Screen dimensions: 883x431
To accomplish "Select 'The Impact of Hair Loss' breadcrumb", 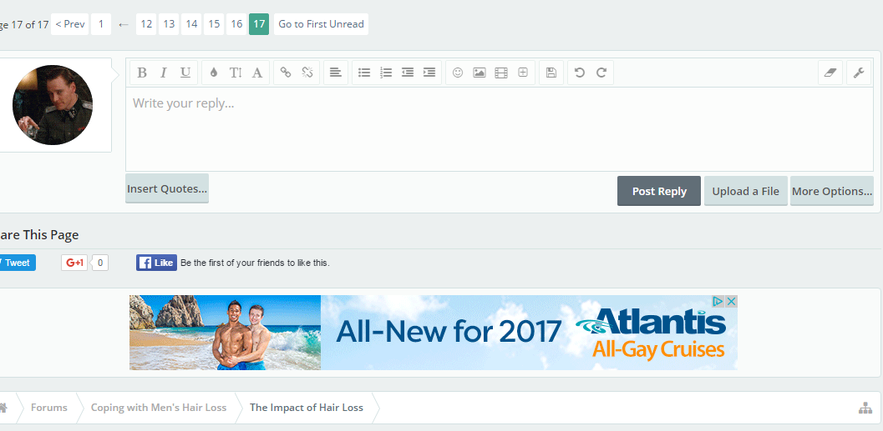I will point(306,408).
